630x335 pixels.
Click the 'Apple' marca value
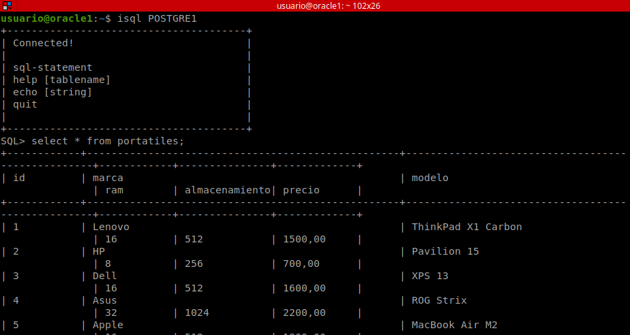[108, 325]
